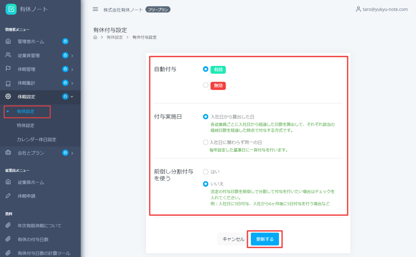
Task: Select the 無効 radio button for 自動付与
Action: [x=205, y=85]
